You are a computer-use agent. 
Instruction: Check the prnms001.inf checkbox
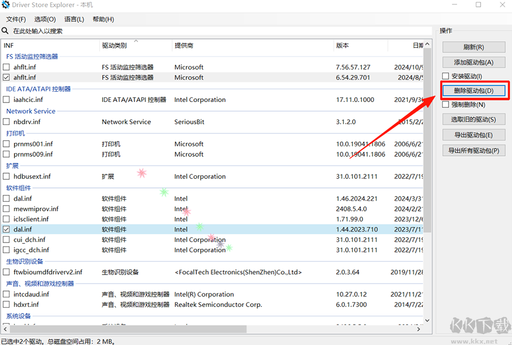click(x=6, y=144)
